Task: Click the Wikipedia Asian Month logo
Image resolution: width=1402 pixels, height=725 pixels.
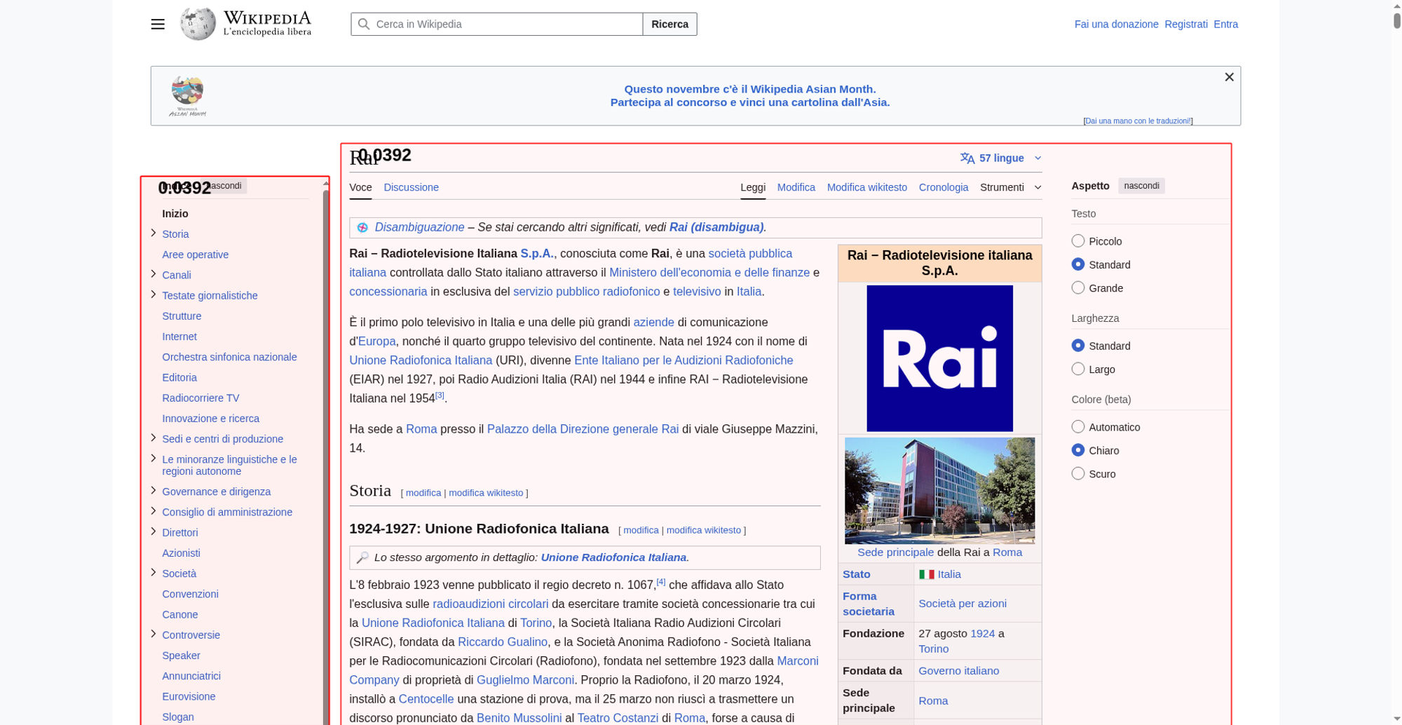Action: pyautogui.click(x=187, y=96)
